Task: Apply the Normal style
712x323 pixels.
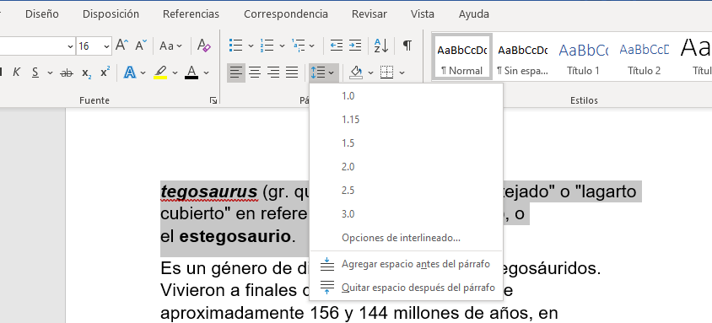Action: pos(461,57)
